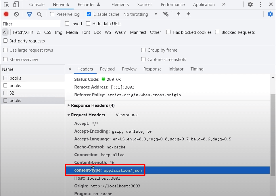Click the Export HAR download icon
276x196 pixels.
pyautogui.click(x=188, y=14)
